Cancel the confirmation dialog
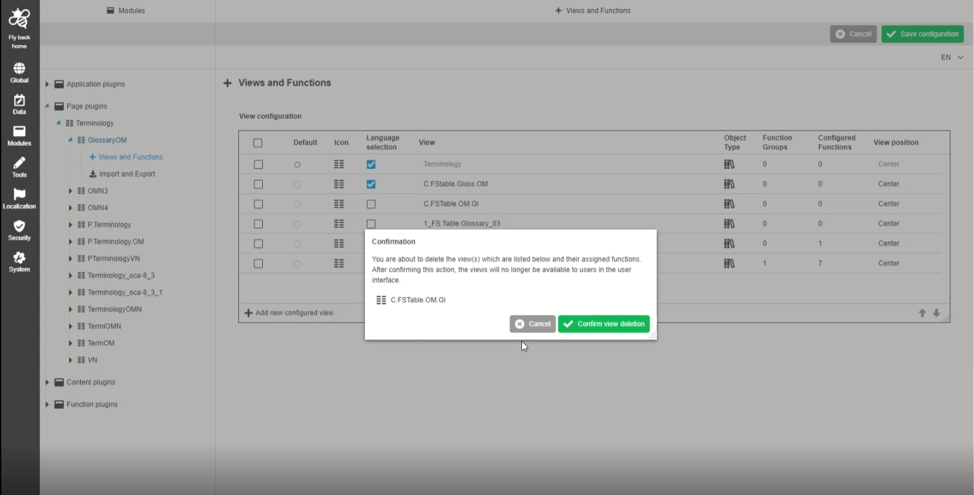Screen dimensions: 974x495 [532, 324]
